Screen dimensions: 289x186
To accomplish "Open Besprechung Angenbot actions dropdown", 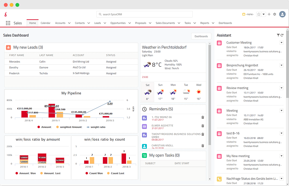I will point(281,65).
